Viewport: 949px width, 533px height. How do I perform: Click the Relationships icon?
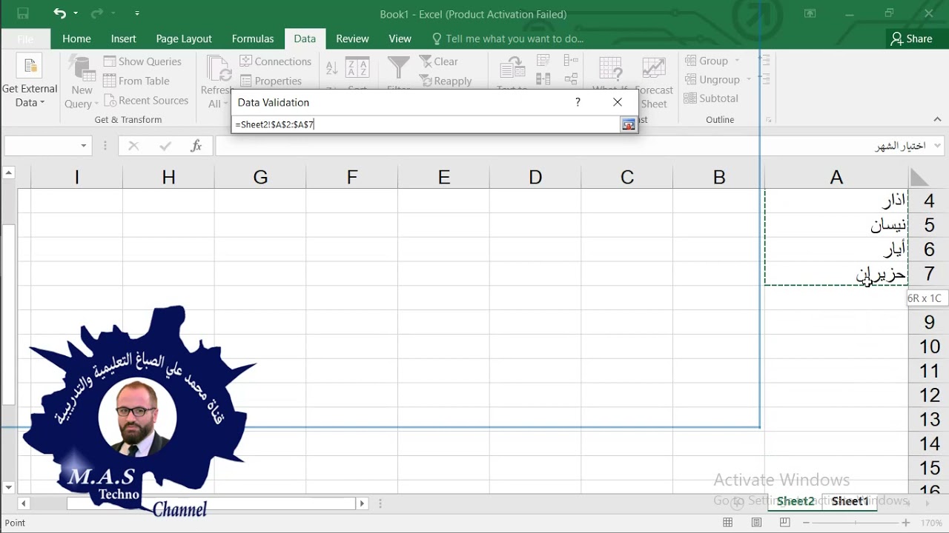pos(570,78)
